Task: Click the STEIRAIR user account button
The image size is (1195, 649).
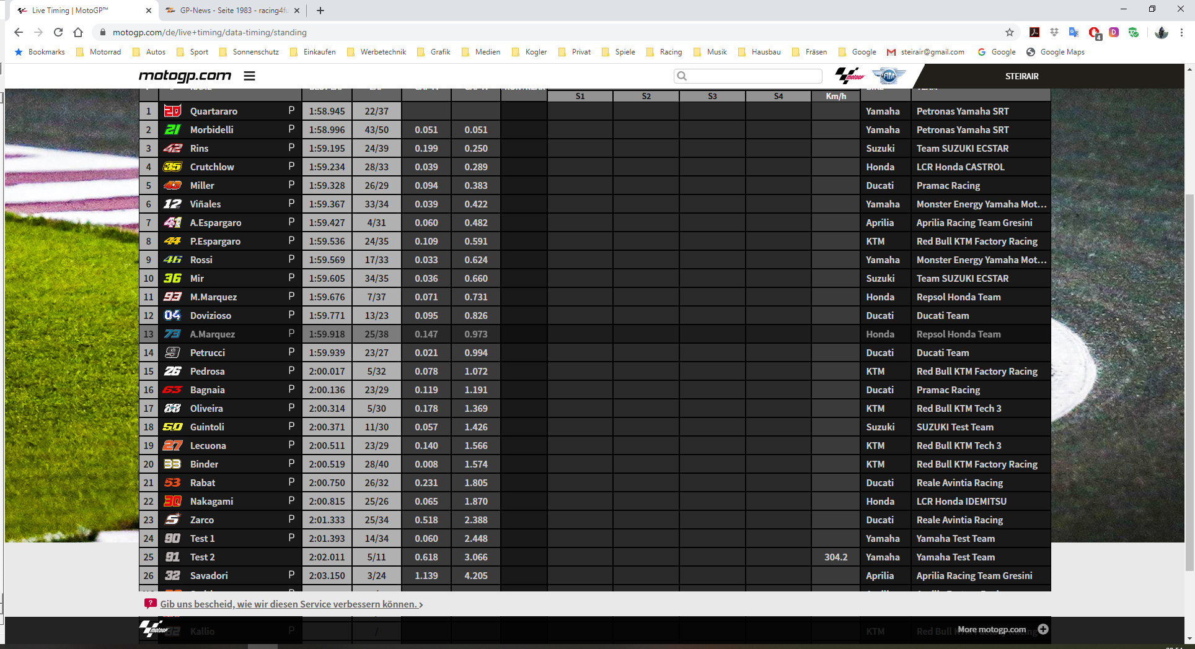Action: click(1021, 76)
